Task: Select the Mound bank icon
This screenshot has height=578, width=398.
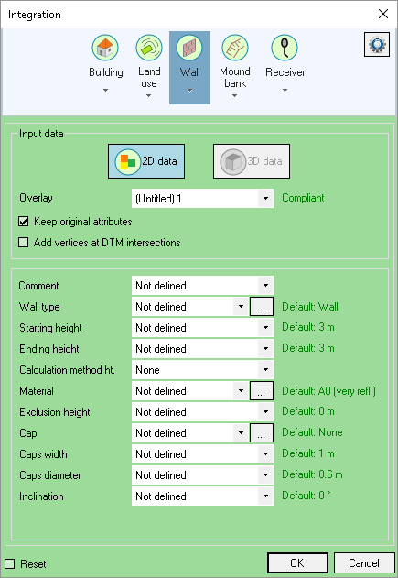Action: click(235, 48)
